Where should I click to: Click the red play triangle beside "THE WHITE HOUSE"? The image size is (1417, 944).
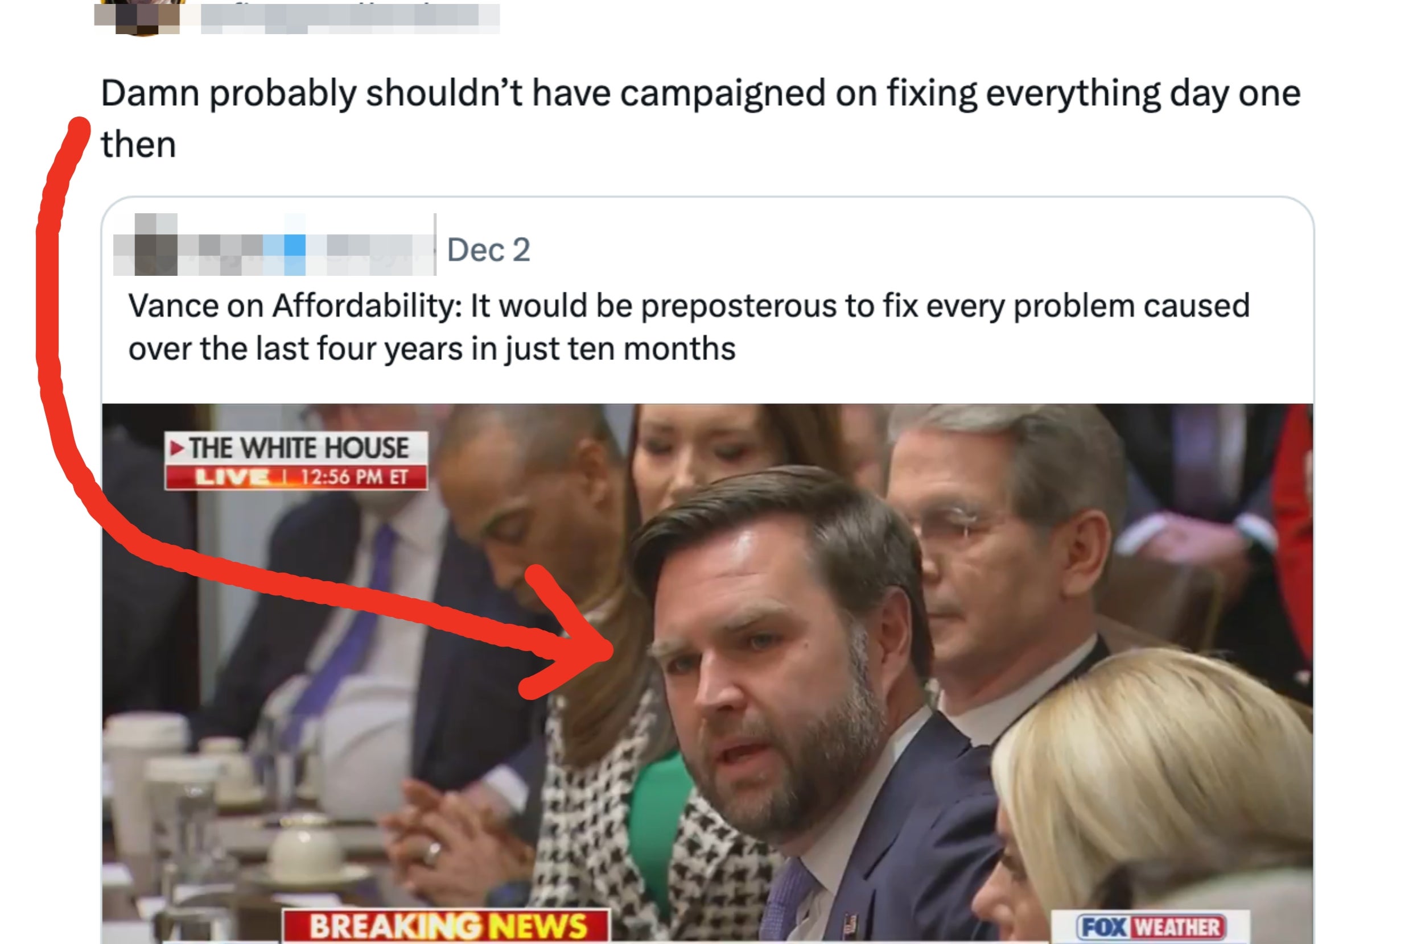click(176, 448)
